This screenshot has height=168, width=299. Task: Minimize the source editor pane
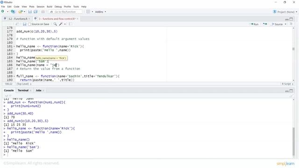[287, 19]
